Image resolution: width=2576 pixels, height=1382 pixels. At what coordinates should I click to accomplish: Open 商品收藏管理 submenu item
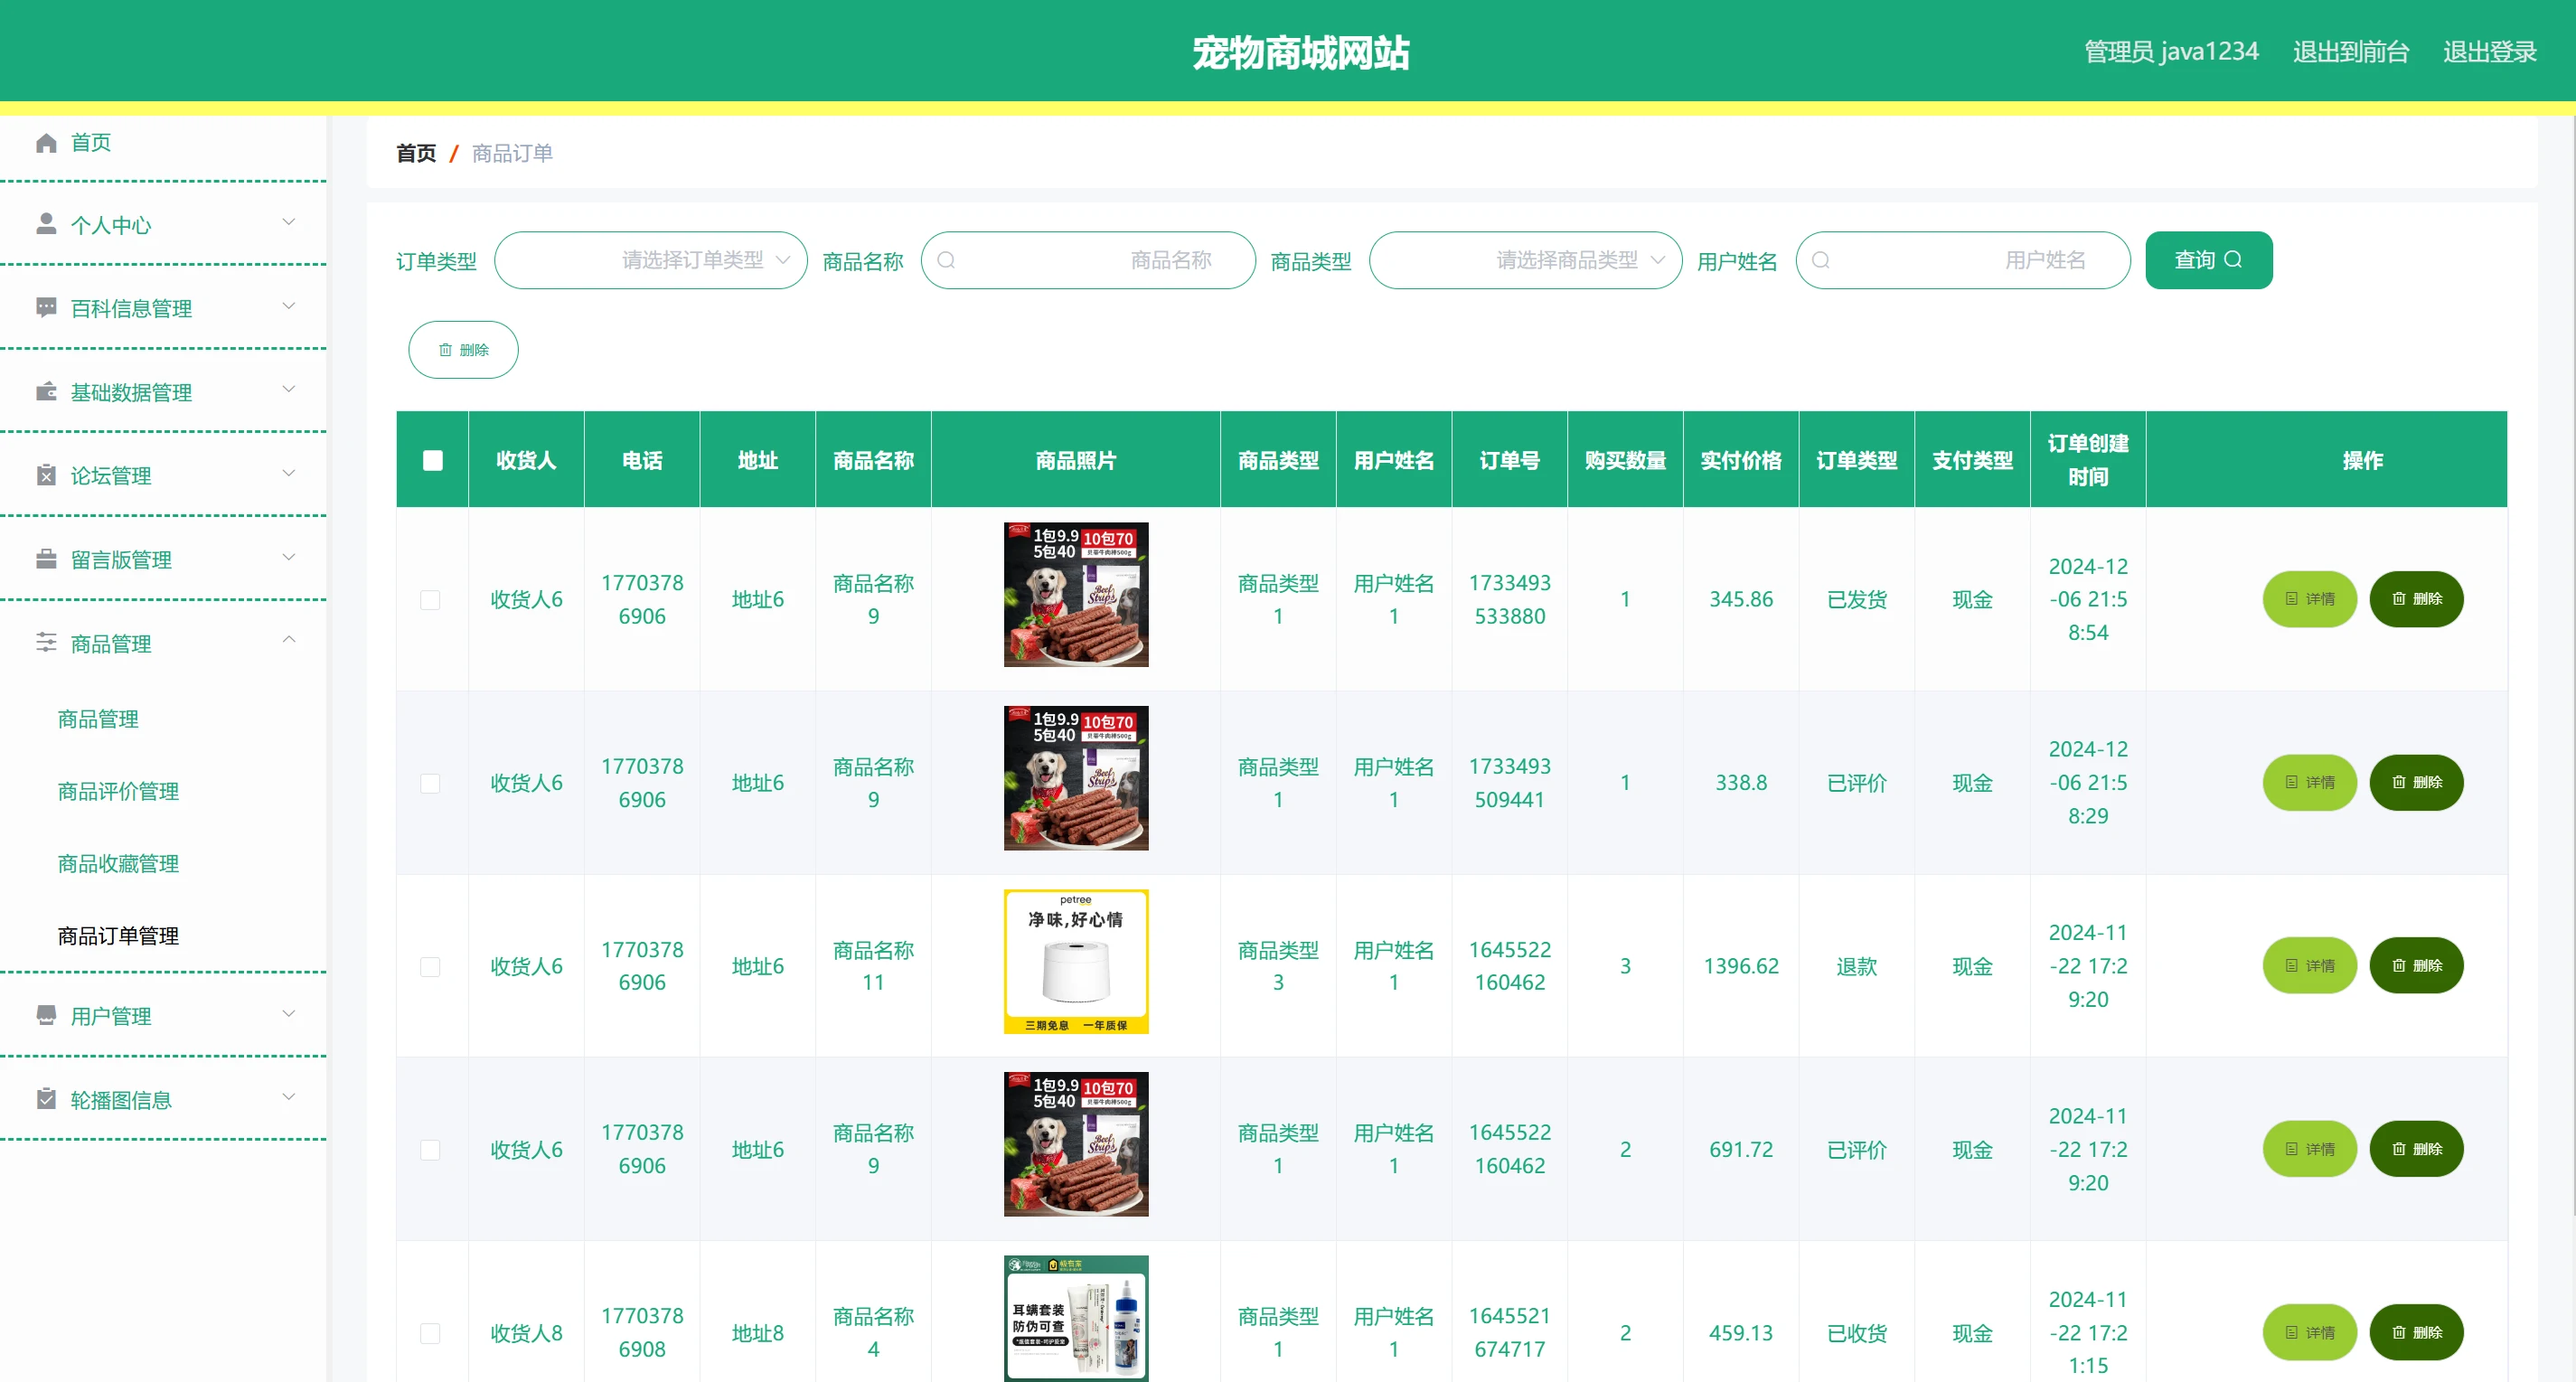point(118,863)
